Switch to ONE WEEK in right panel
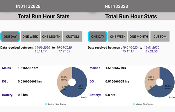This screenshot has height=112, width=175. click(118, 37)
